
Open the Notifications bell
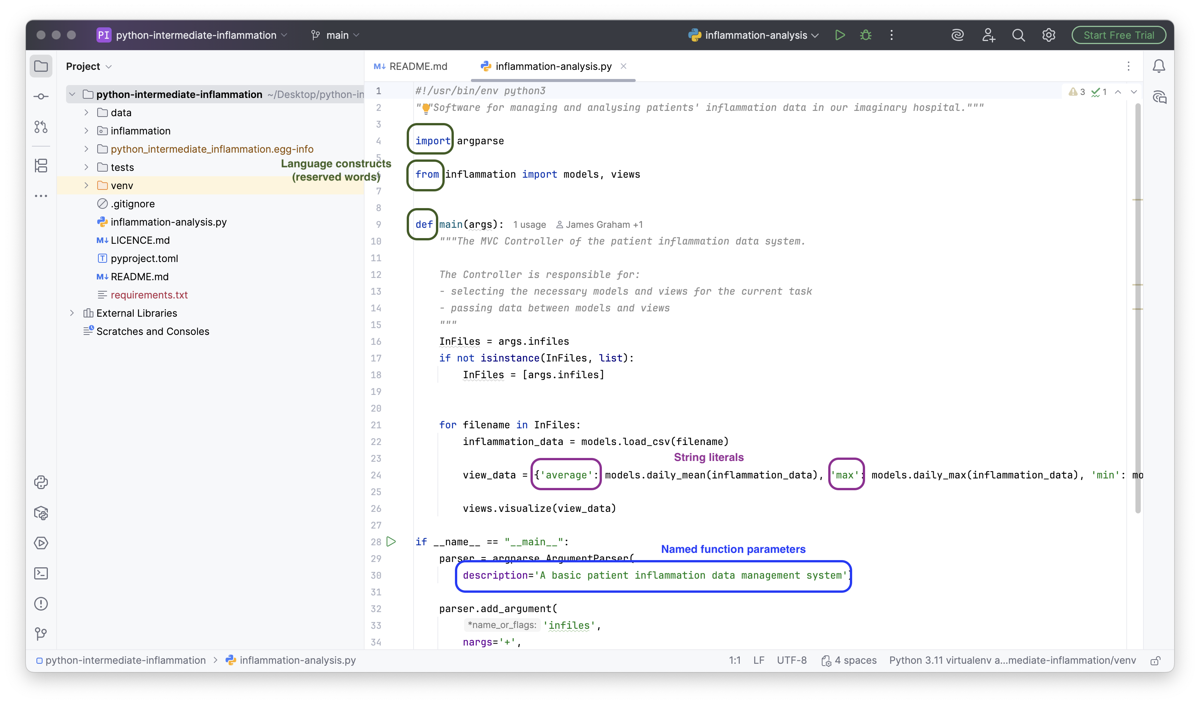pos(1159,66)
